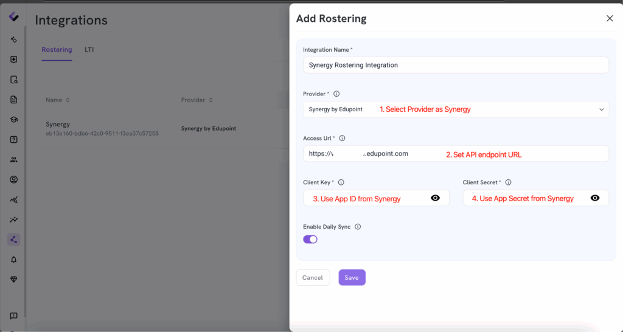Show the Client Key with eye icon

tap(435, 198)
